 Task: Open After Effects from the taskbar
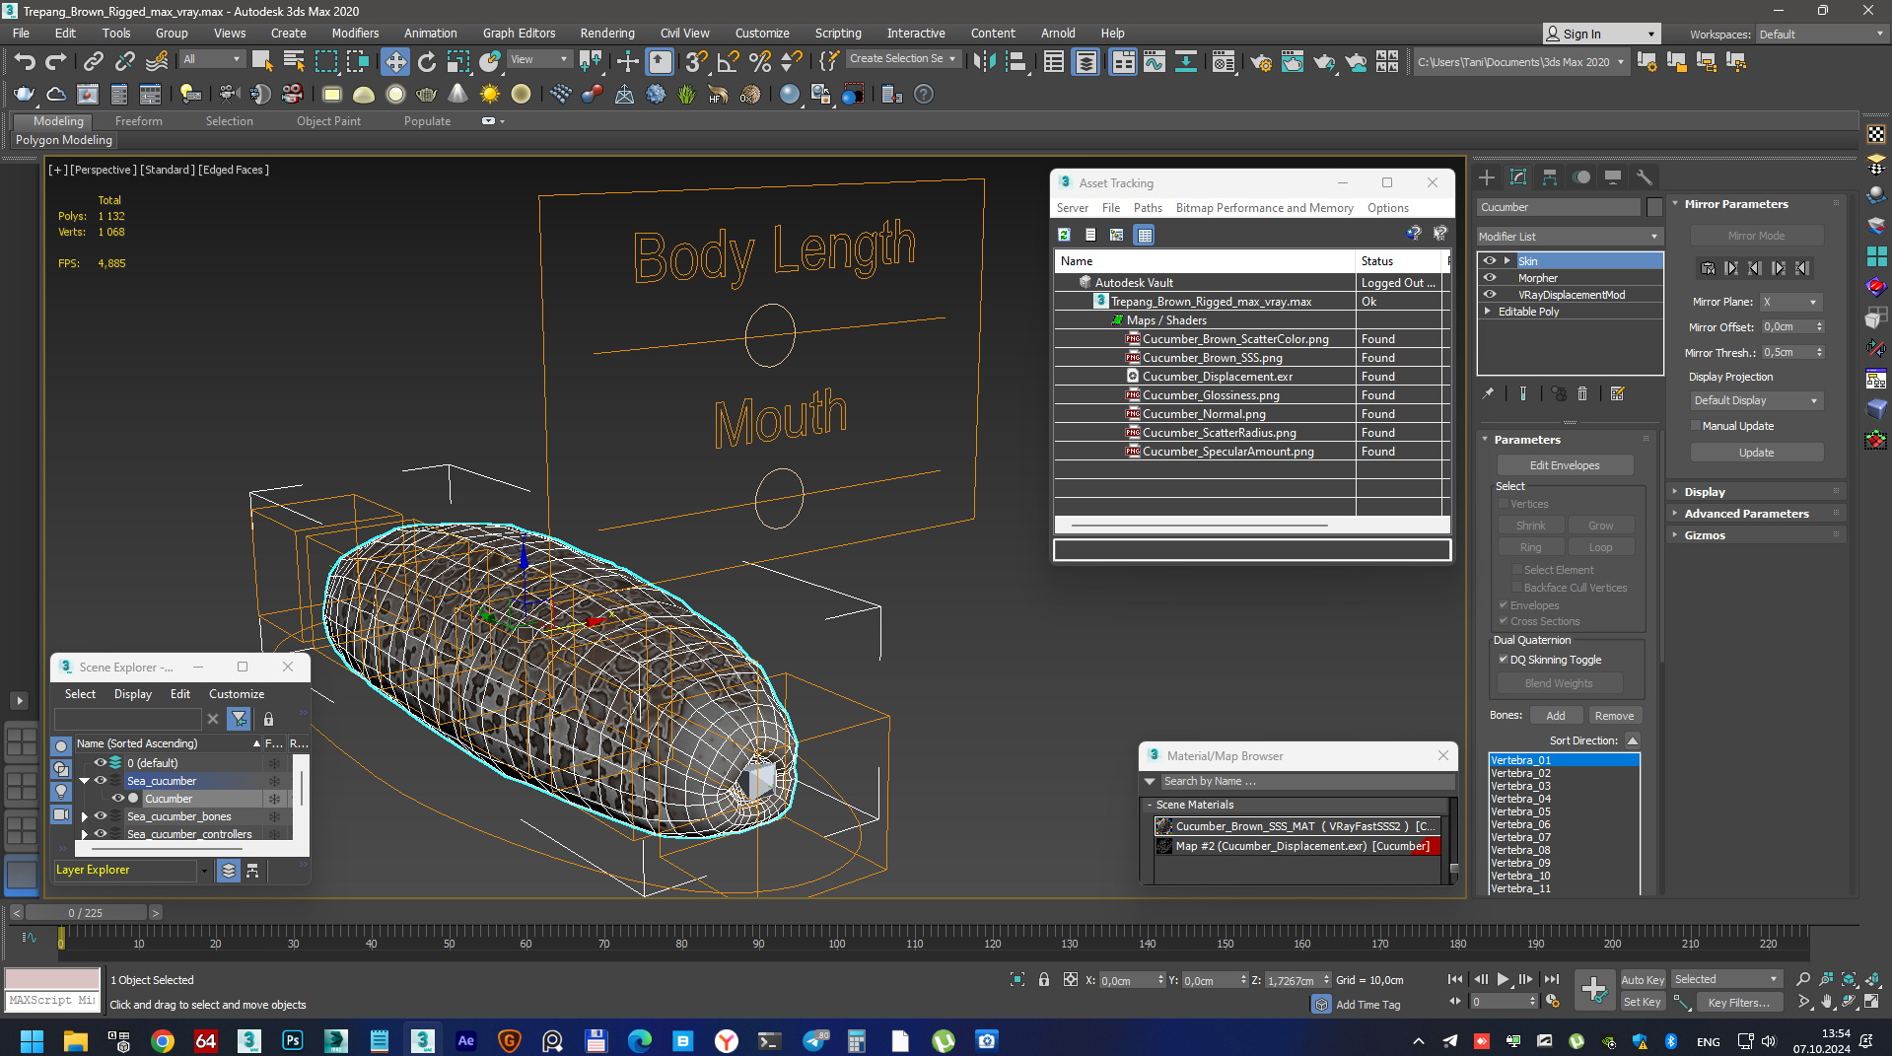click(465, 1040)
